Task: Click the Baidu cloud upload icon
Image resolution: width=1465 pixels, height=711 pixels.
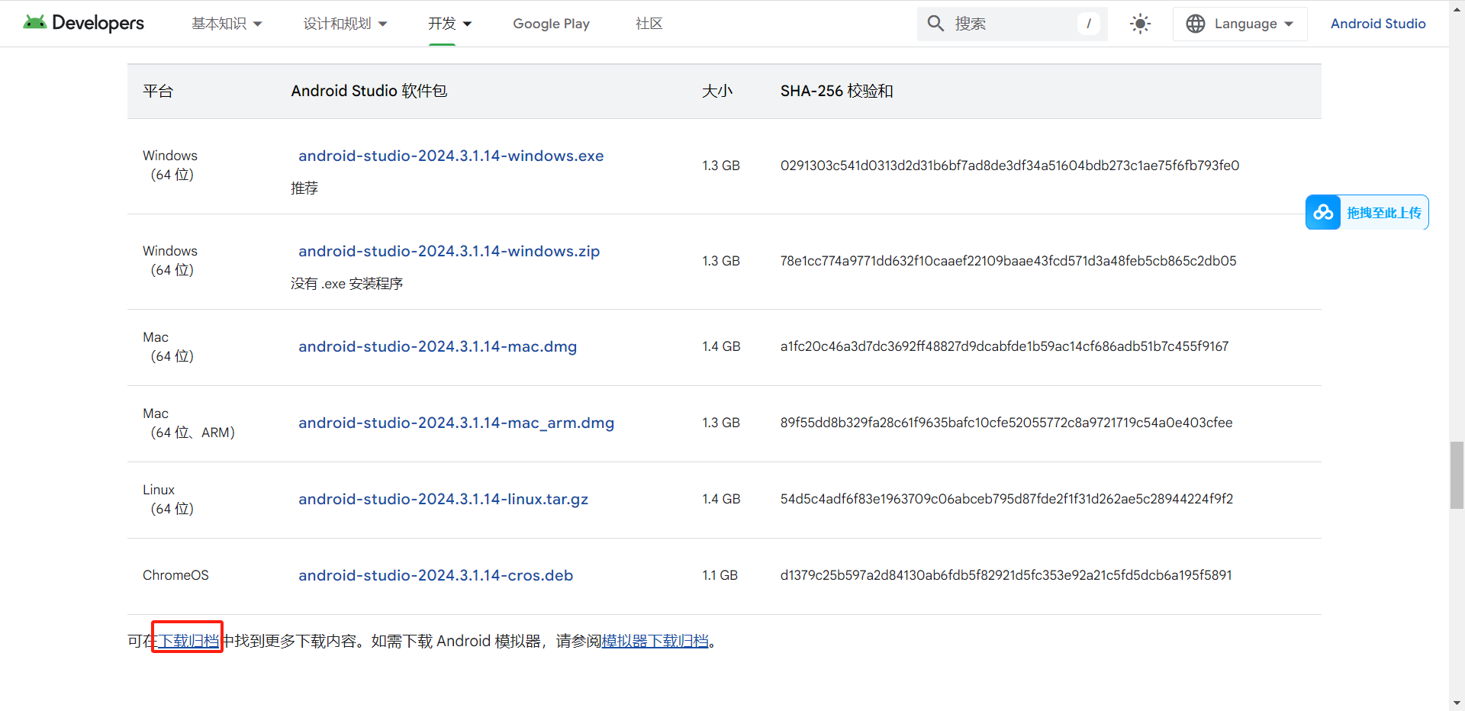Action: click(1323, 212)
